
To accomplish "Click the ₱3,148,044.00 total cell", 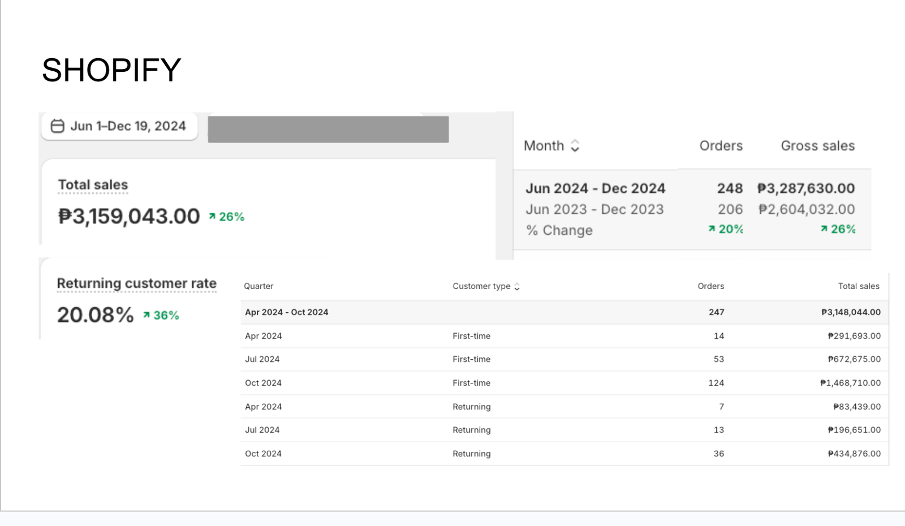I will pos(851,312).
